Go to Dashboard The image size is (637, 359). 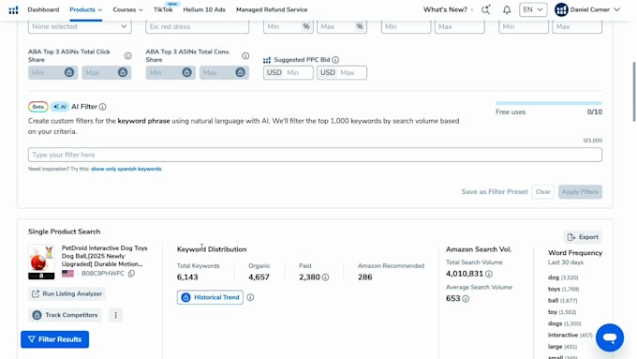[43, 9]
